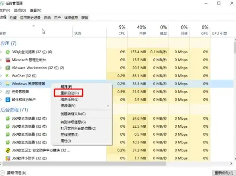Switch to the 性能 tab
Screen dimensions: 236x176
coord(13,18)
